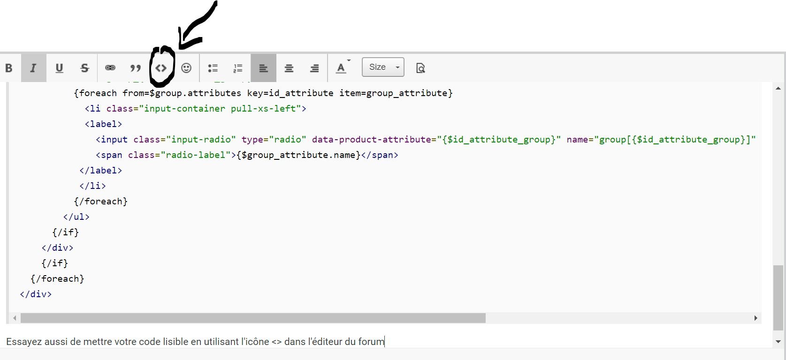Image resolution: width=786 pixels, height=360 pixels.
Task: Click the vertical scrollbar's up arrow
Action: (x=778, y=88)
